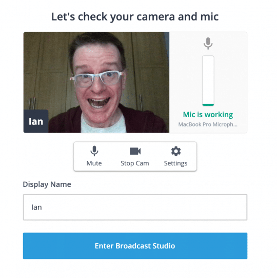
Task: Focus the Display Name input field
Action: click(135, 207)
